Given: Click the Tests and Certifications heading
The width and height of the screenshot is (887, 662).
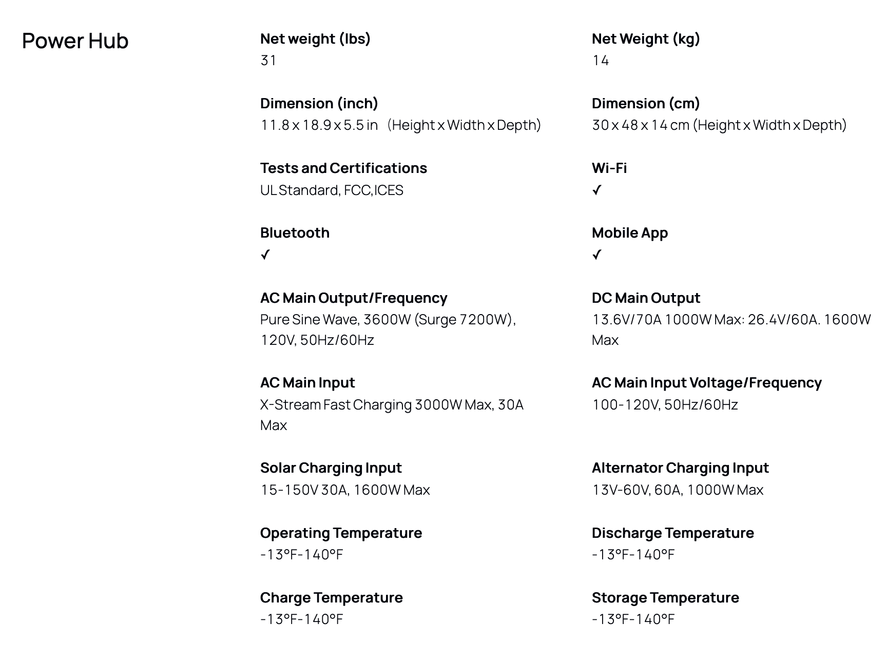Looking at the screenshot, I should point(343,168).
